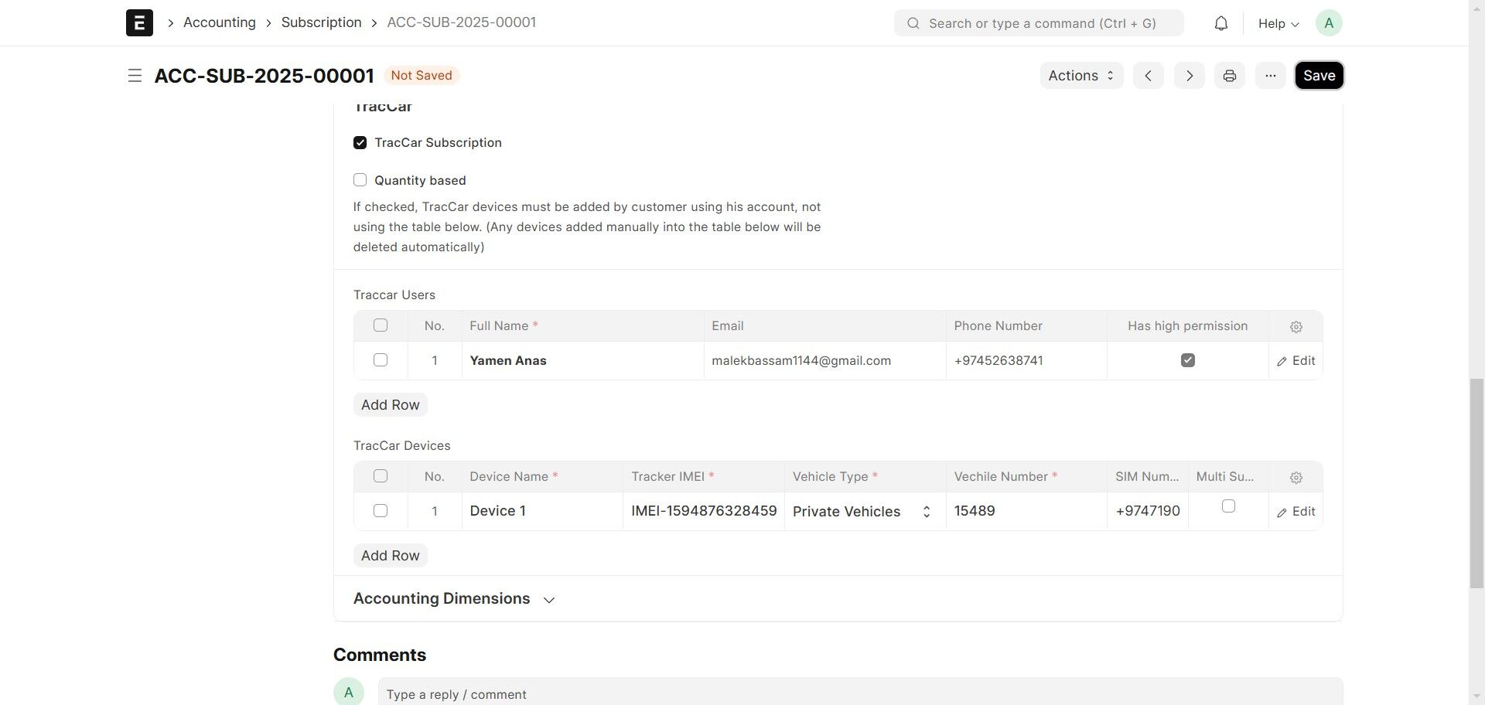
Task: Click the comment reply input box
Action: [x=860, y=693]
